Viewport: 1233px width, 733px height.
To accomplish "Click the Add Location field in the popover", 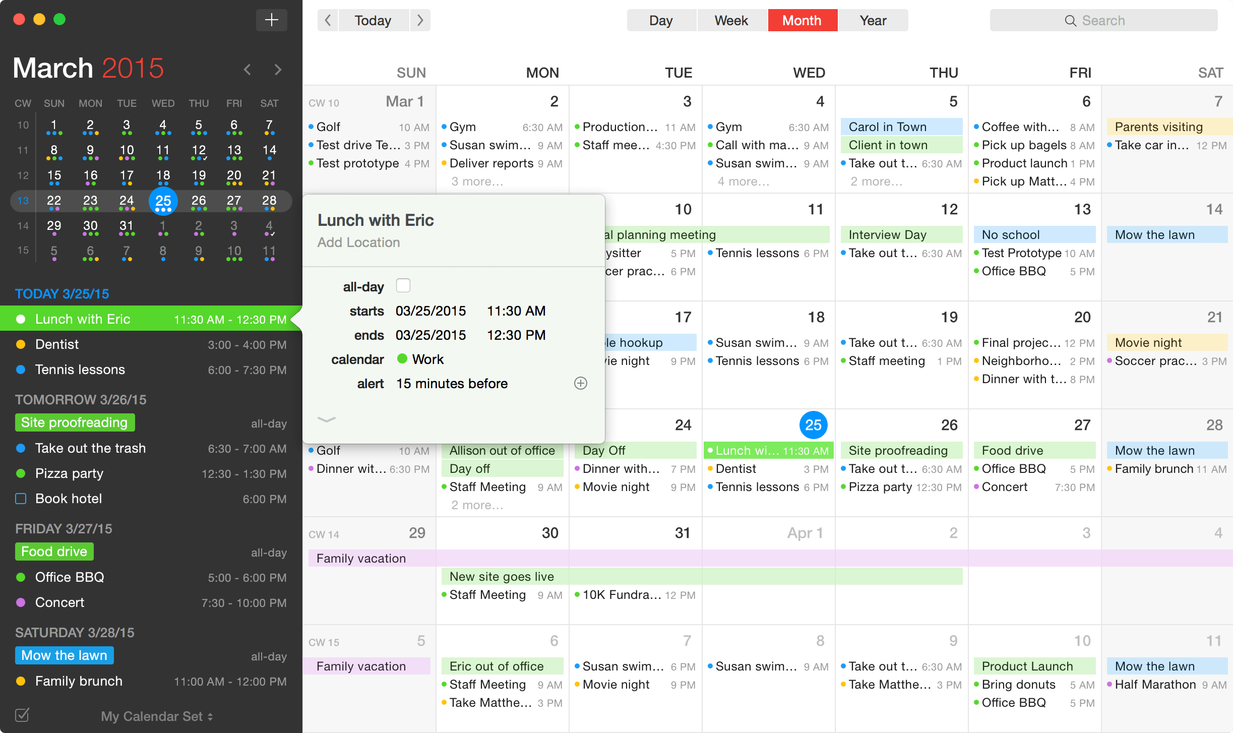I will click(358, 242).
